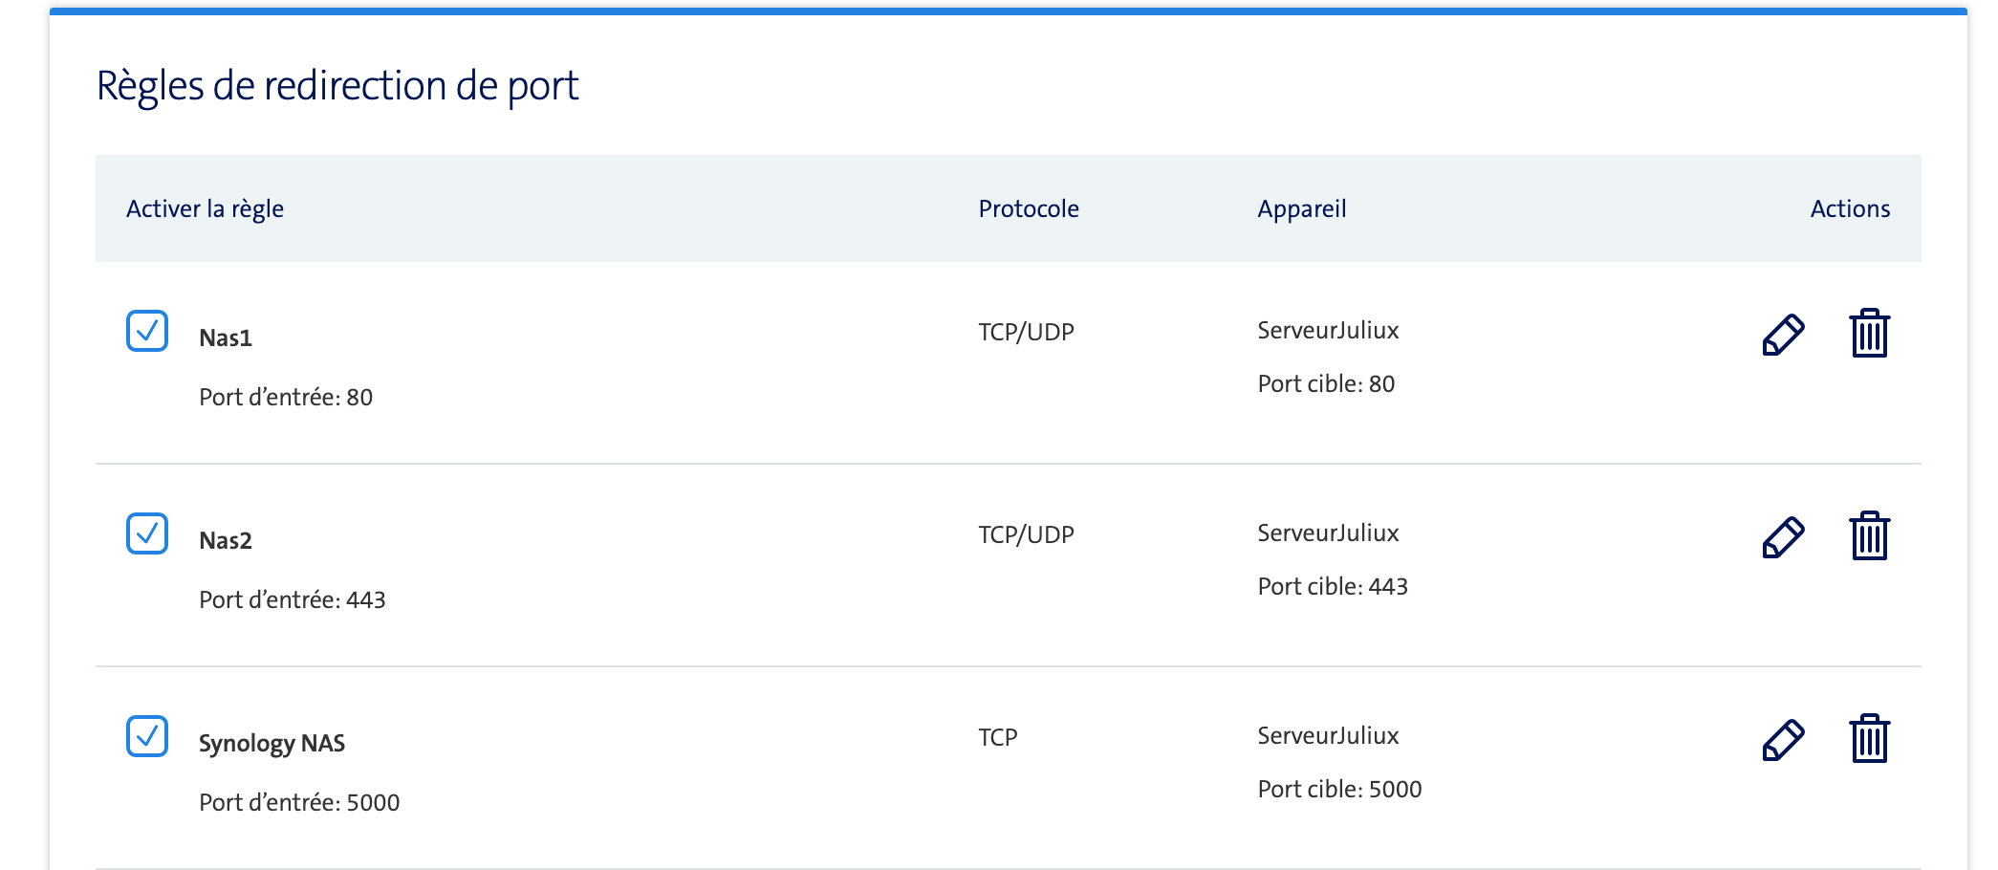Disable the Nas1 rule checkbox
The image size is (1998, 870).
[x=147, y=331]
